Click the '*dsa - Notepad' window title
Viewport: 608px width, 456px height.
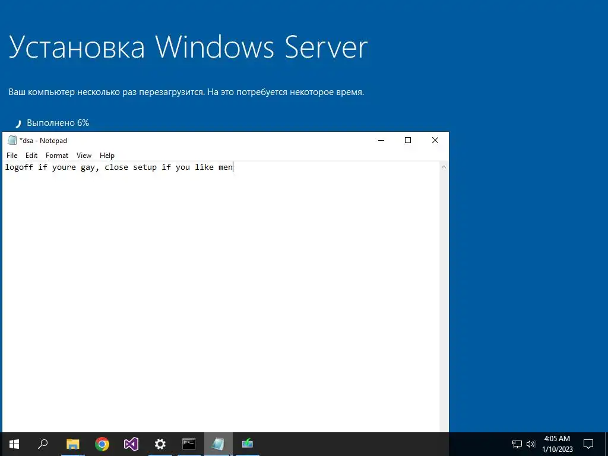[x=43, y=140]
